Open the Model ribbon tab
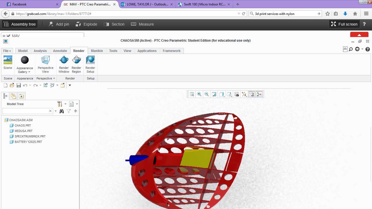The width and height of the screenshot is (372, 209). (x=23, y=51)
